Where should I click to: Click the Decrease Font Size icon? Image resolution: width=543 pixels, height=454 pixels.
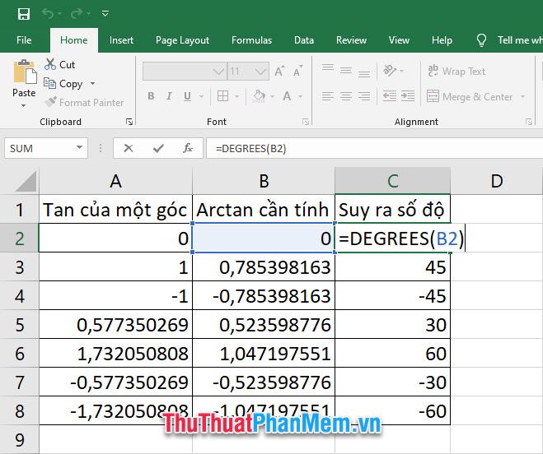(297, 72)
